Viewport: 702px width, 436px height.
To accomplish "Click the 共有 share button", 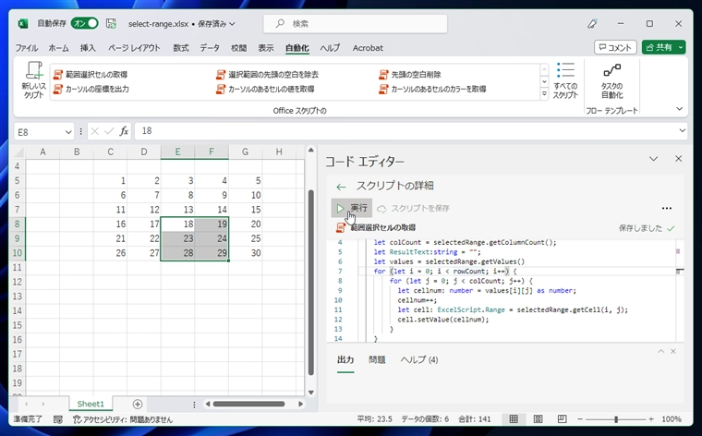I will pyautogui.click(x=659, y=47).
